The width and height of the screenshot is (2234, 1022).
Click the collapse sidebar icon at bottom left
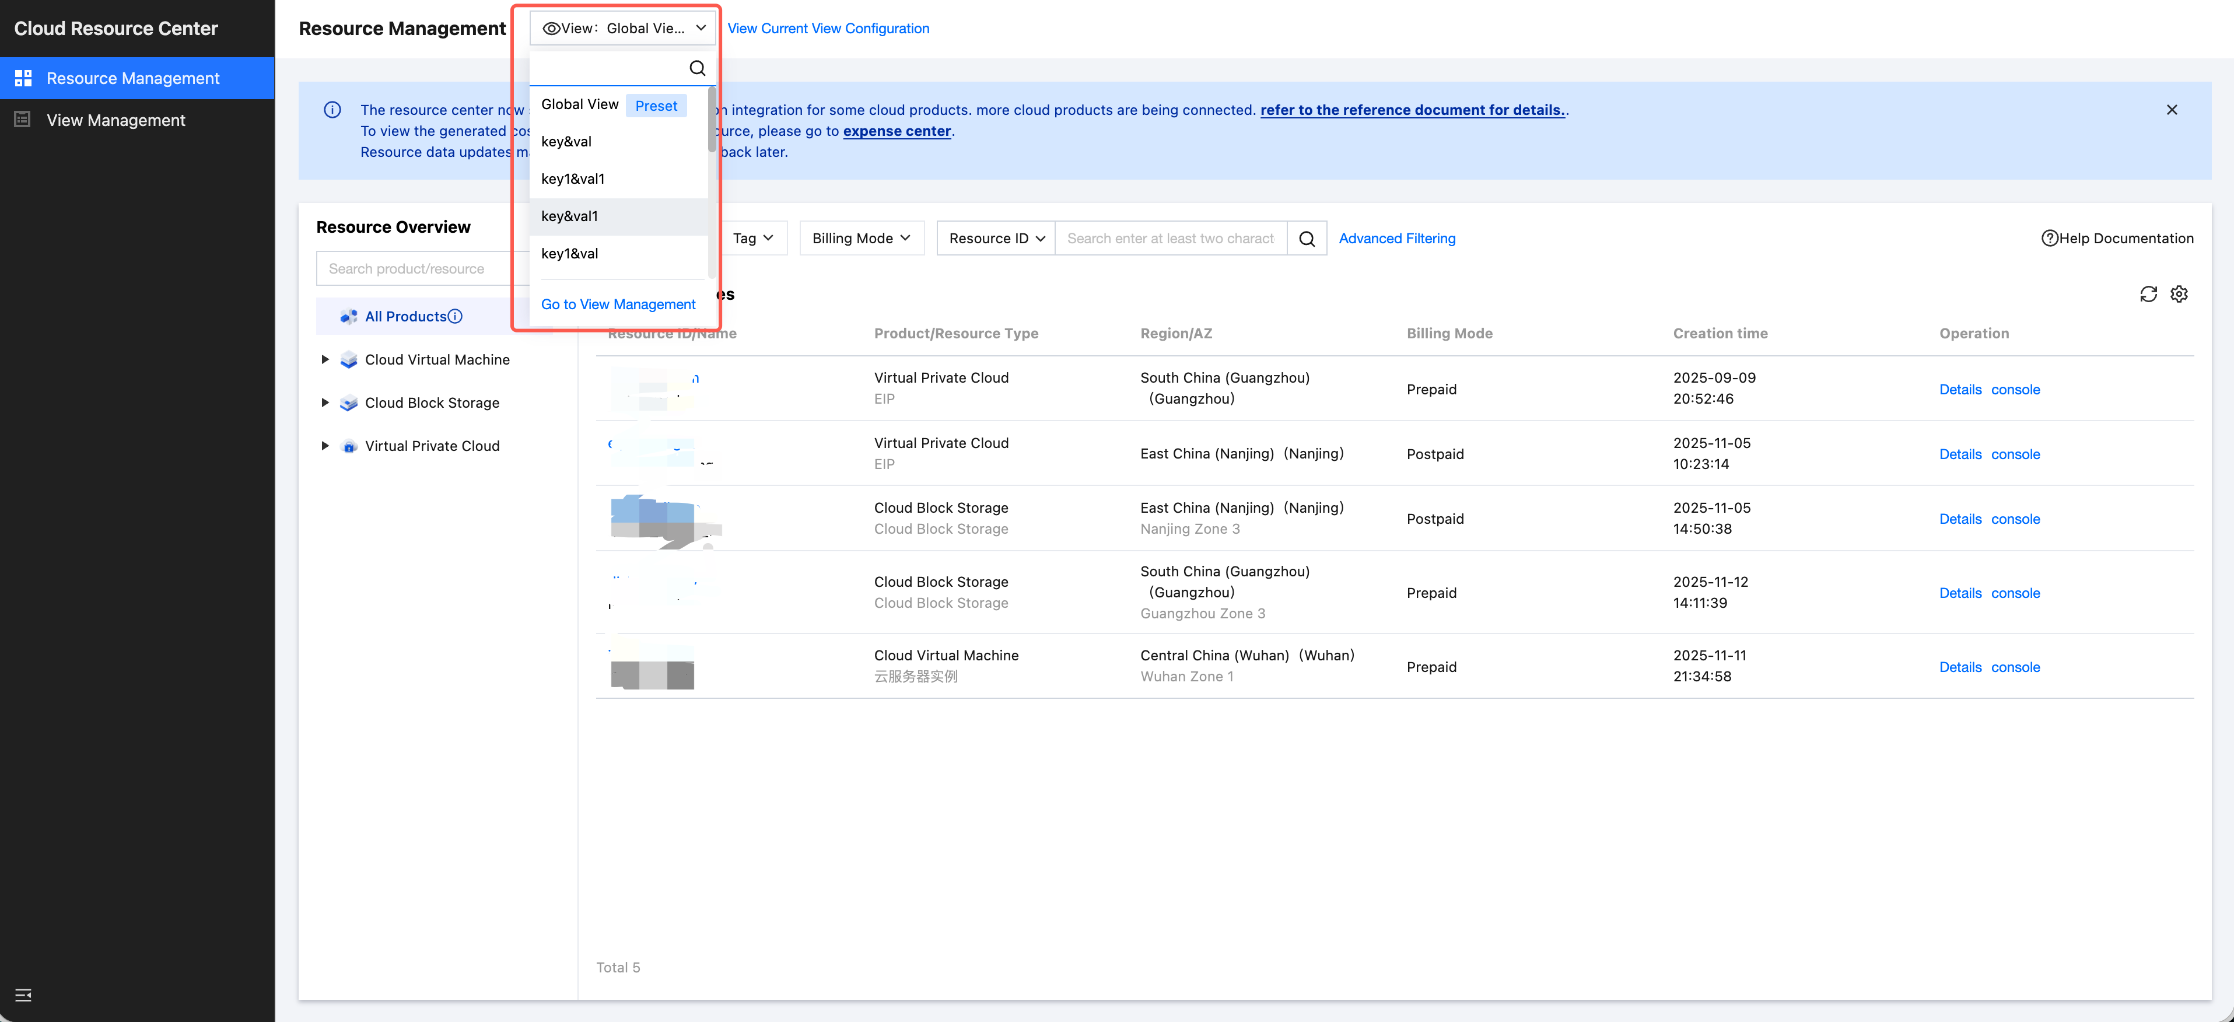[23, 994]
